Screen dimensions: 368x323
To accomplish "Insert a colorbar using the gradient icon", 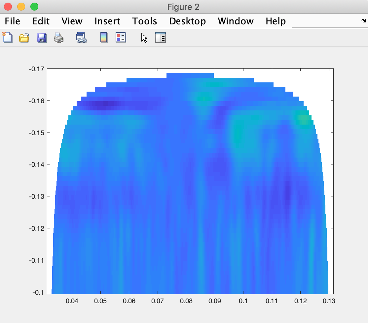I will click(x=103, y=38).
